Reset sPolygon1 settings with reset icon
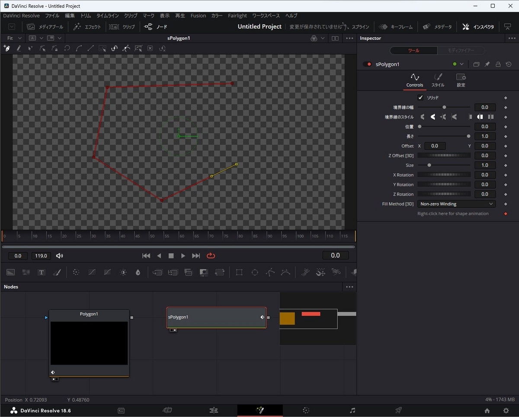The height and width of the screenshot is (417, 519). pyautogui.click(x=509, y=64)
